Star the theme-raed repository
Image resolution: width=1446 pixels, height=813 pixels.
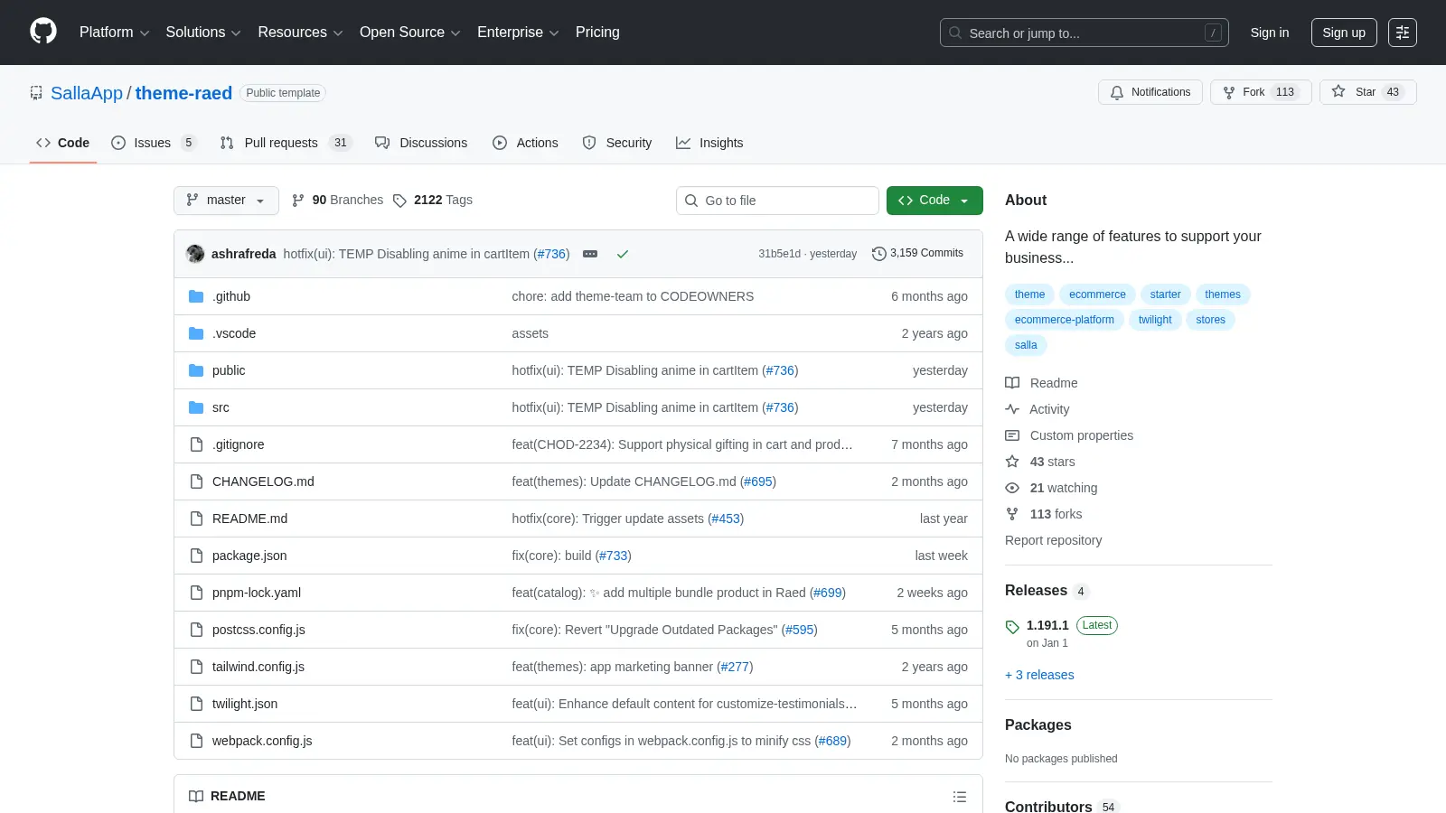click(1368, 92)
